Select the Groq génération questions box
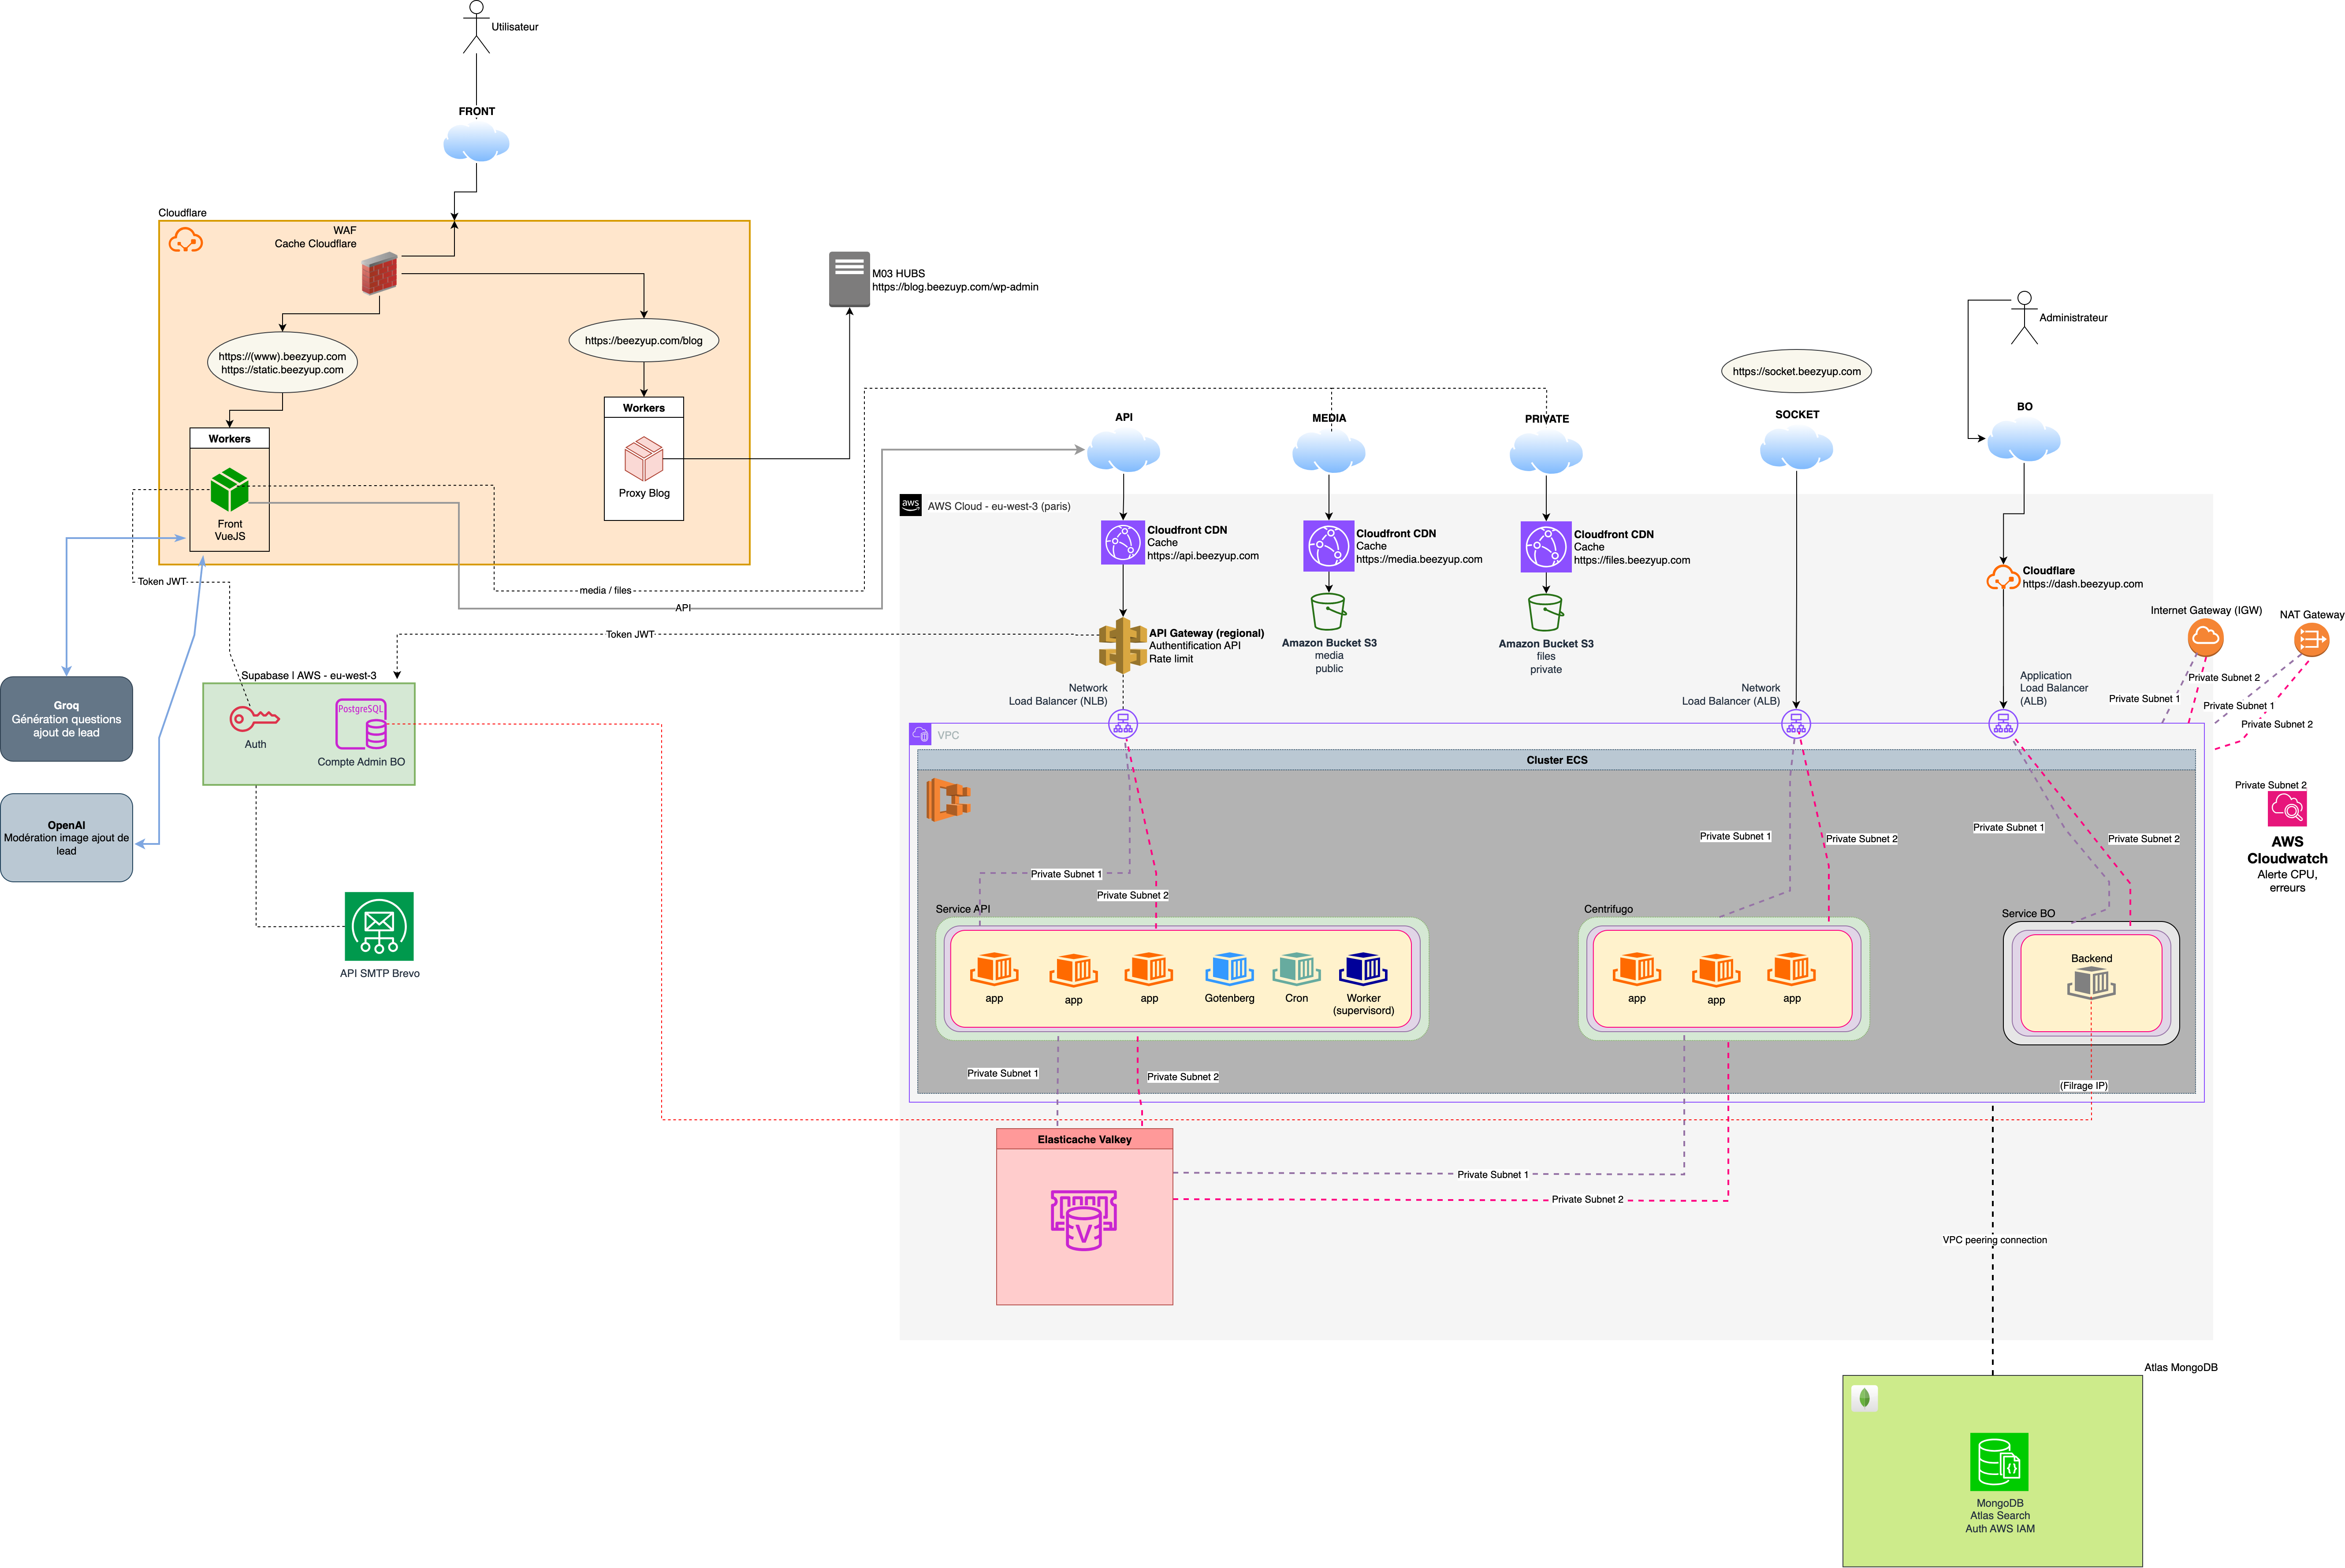This screenshot has width=2345, height=1568. click(66, 719)
